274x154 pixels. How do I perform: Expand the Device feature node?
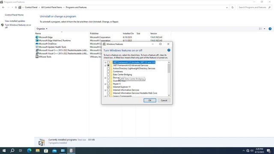coord(105,78)
